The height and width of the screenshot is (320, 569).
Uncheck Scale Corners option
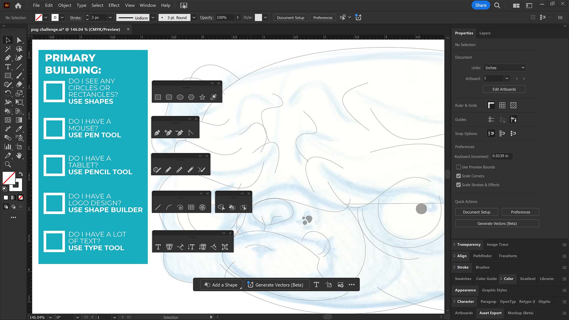pyautogui.click(x=458, y=176)
